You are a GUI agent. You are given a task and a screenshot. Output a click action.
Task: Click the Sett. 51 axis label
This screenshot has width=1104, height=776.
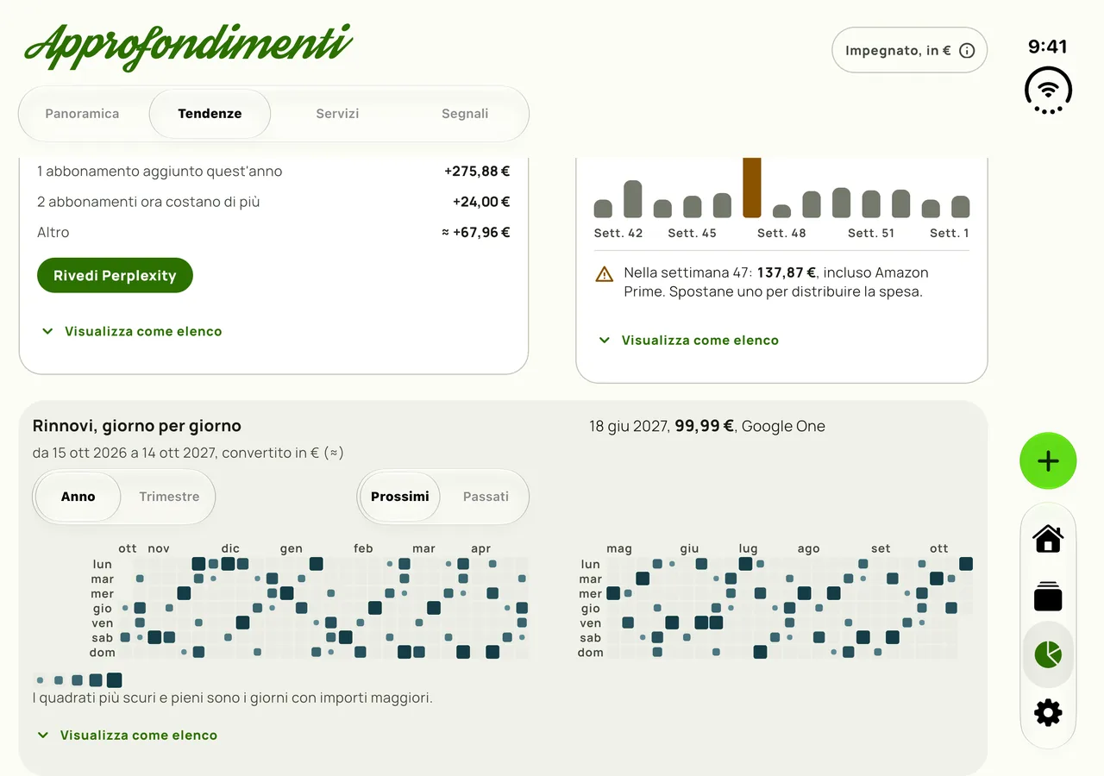871,233
